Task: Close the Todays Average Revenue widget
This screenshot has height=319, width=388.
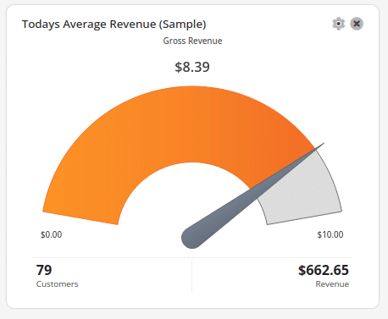Action: click(x=357, y=24)
